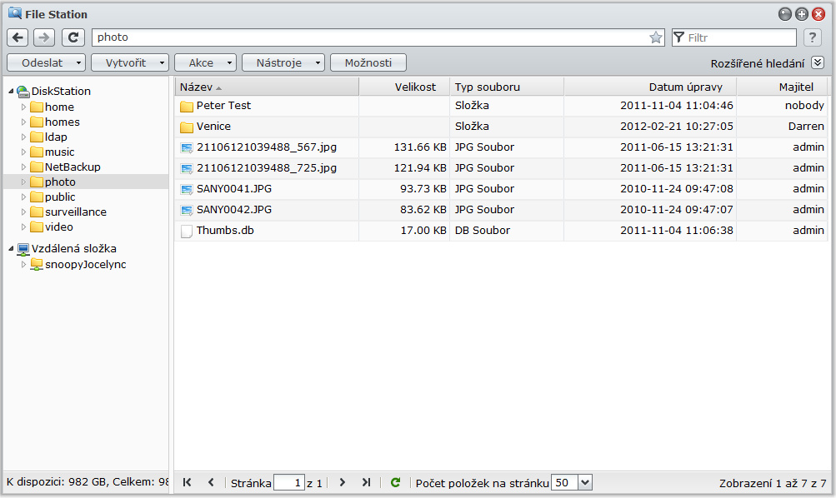Viewport: 836px width, 498px height.
Task: Jump to first page in pager
Action: coord(188,482)
